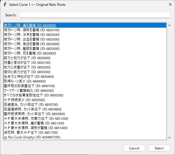Select アーツゲージ蓄積鈍化 entry
175x155 pixels.
[85, 91]
